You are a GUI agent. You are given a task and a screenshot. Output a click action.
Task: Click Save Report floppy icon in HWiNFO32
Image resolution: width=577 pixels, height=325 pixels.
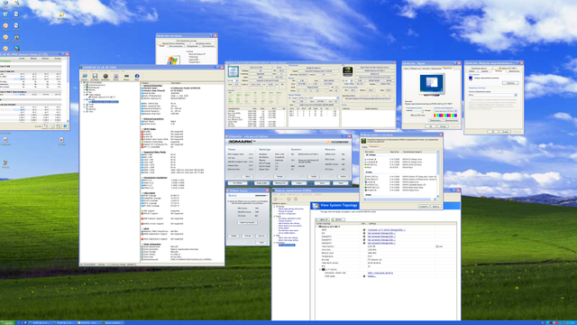[95, 77]
